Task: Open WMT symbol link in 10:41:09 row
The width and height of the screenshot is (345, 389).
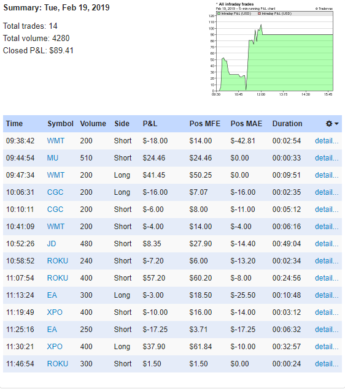Action: (x=56, y=226)
